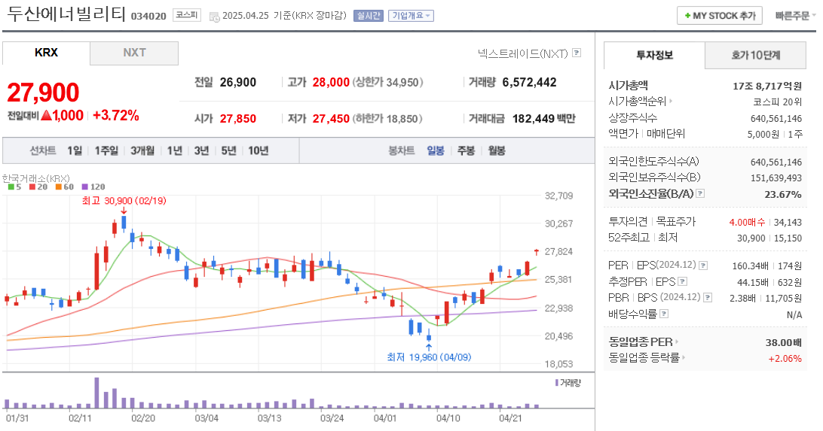Click the 한국거래소(KRX) chart label
The width and height of the screenshot is (823, 431).
35,178
